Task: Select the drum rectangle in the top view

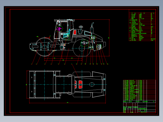Action: click(x=44, y=84)
